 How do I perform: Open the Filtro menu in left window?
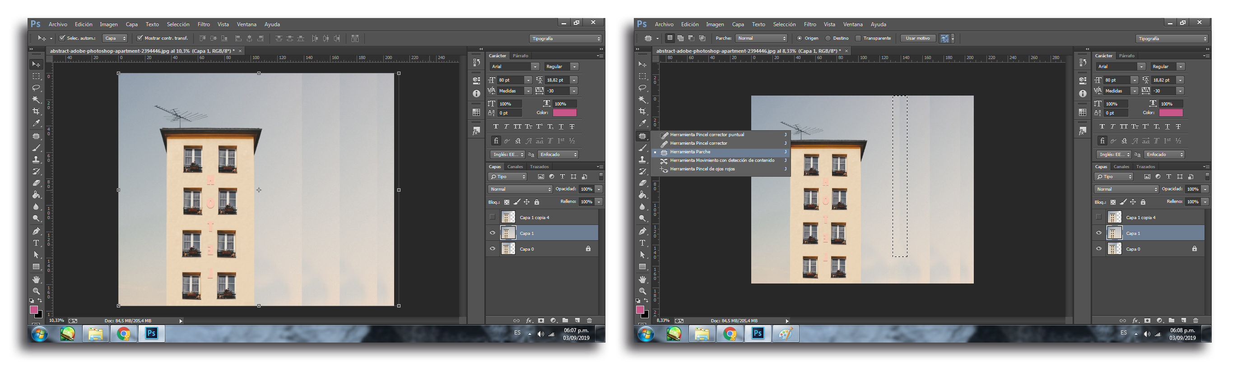pyautogui.click(x=204, y=24)
